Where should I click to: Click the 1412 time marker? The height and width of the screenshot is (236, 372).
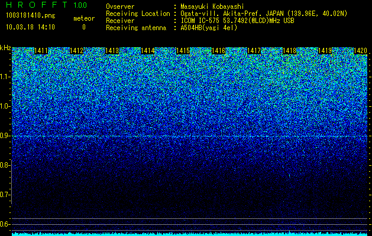[77, 51]
